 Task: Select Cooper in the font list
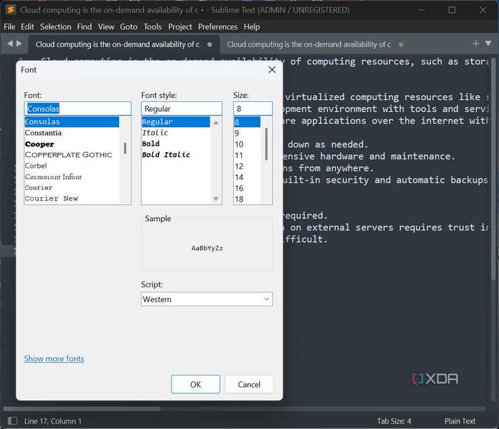pos(72,144)
